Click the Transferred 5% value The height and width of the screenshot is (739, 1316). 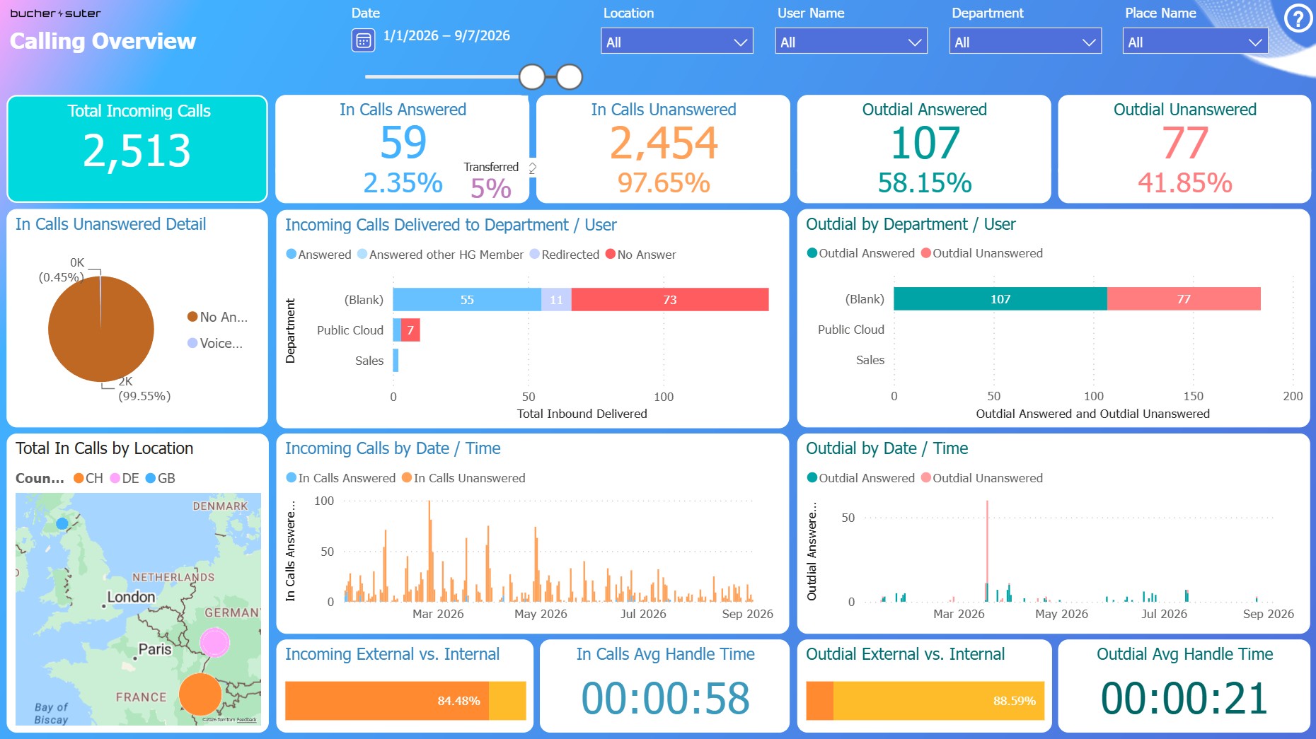491,188
